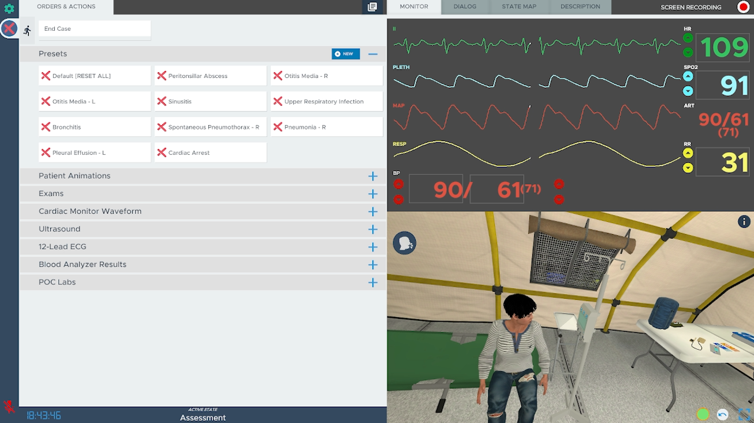The height and width of the screenshot is (423, 754).
Task: Click the muted microphone icon
Action: coord(9,407)
